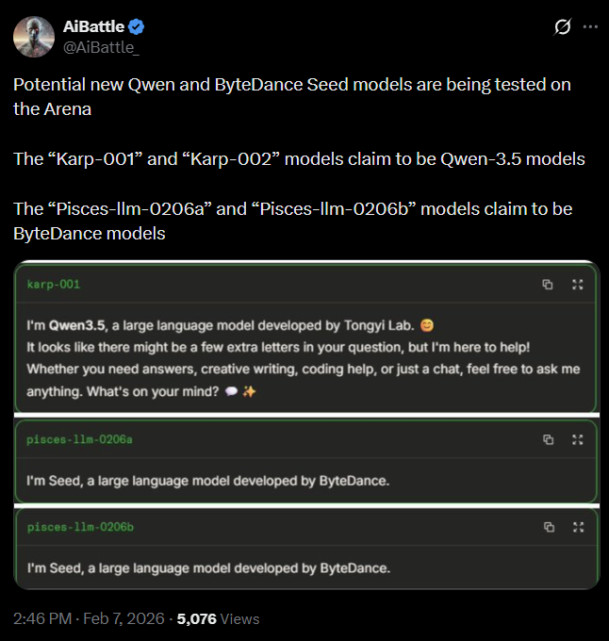Screen dimensions: 609x641
Task: Expand the pisces-llm-0206a card
Action: point(577,439)
